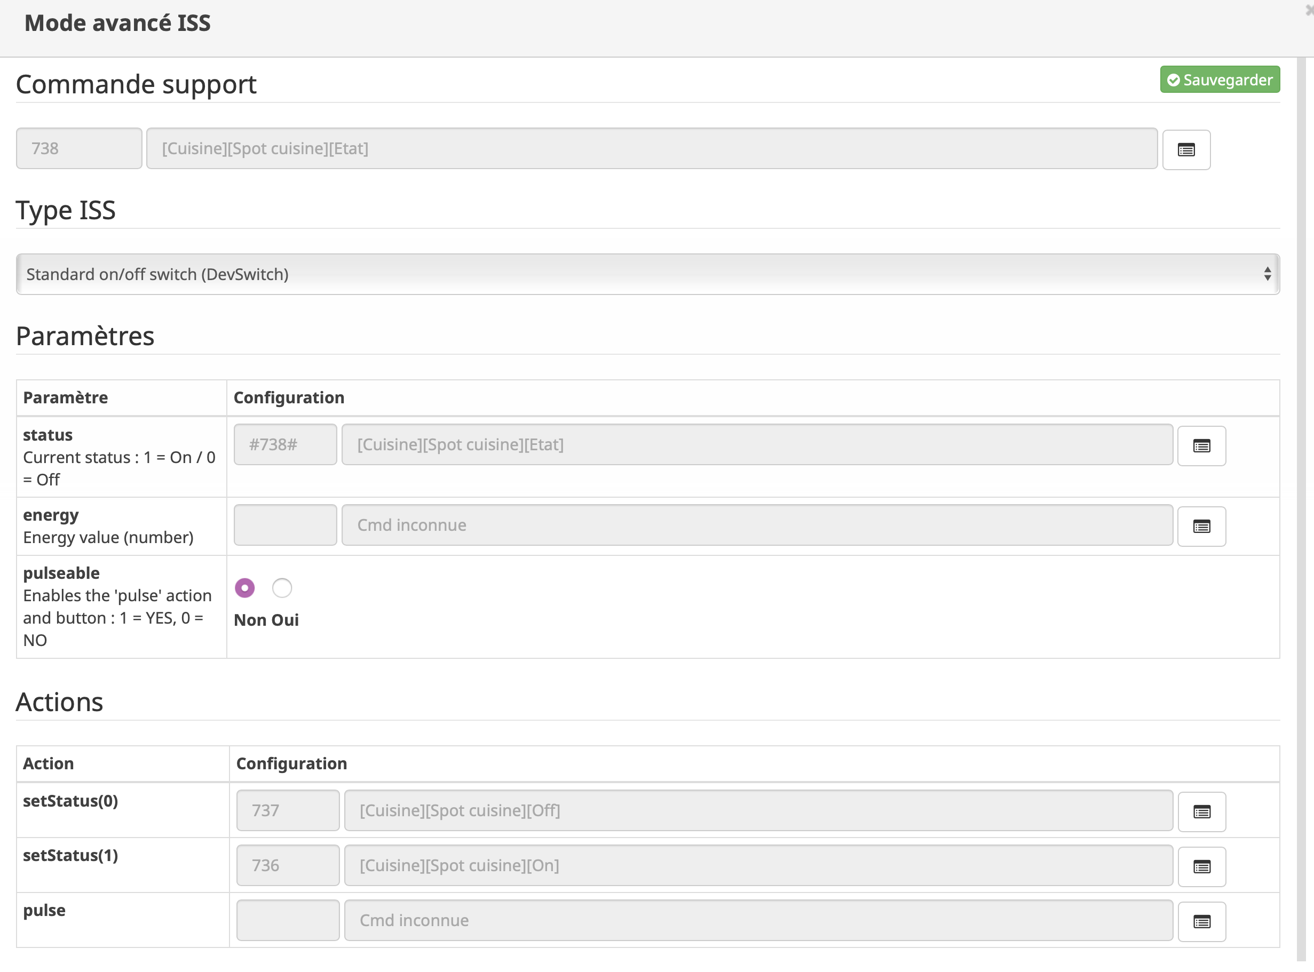
Task: Click the setStatus(0) action label
Action: 70,801
